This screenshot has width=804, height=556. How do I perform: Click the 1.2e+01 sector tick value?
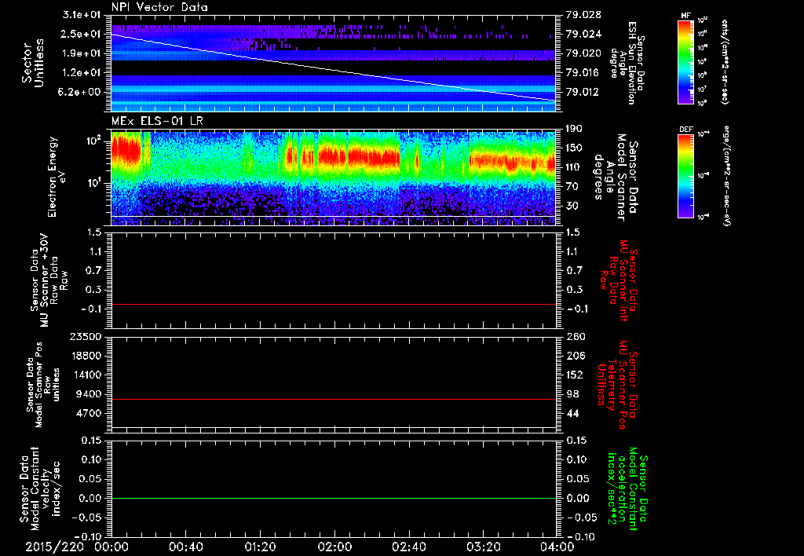click(82, 73)
